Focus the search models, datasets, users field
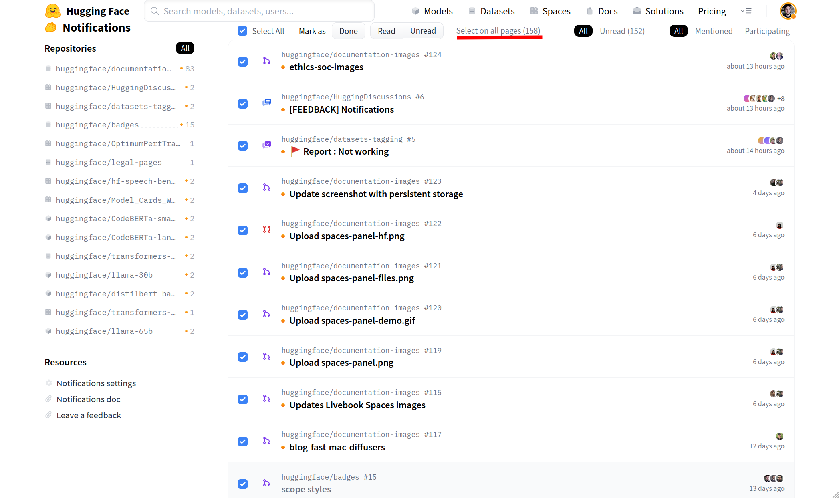 pos(259,11)
